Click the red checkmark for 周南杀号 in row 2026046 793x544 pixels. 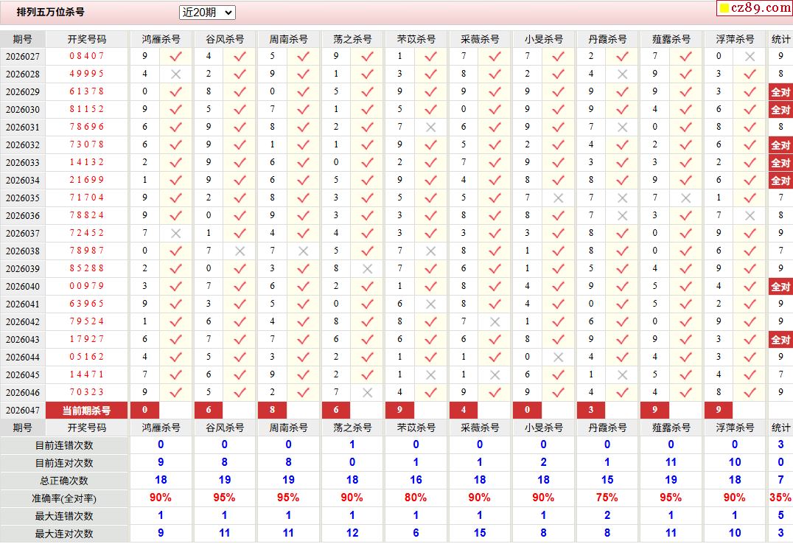point(303,393)
